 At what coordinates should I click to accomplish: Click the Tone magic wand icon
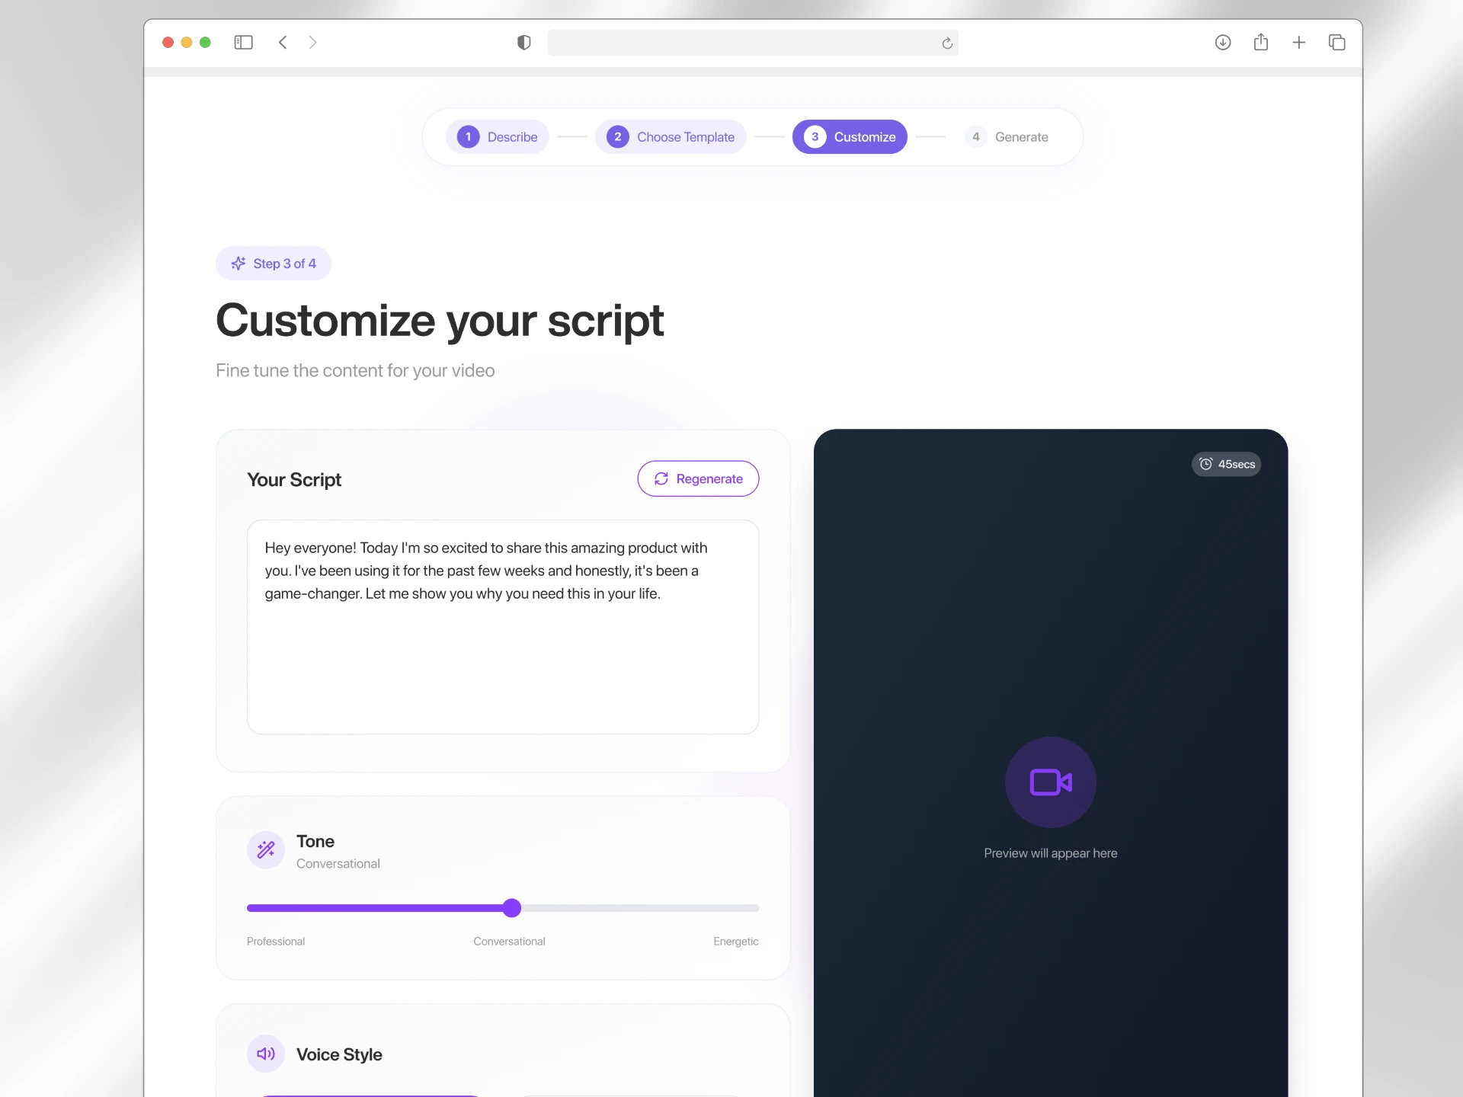click(266, 849)
